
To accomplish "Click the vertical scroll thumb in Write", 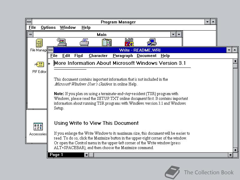I will [x=235, y=66].
